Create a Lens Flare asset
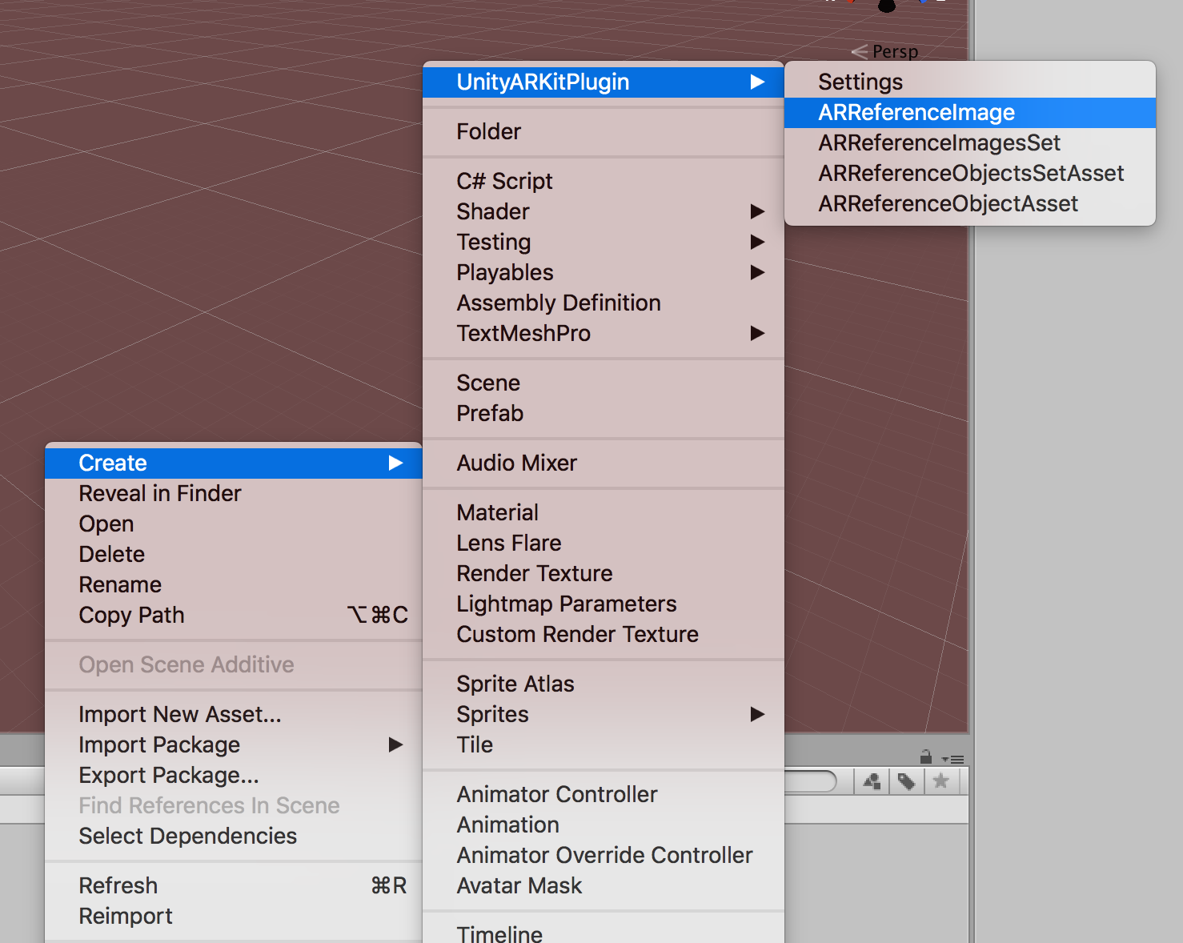Image resolution: width=1183 pixels, height=943 pixels. [x=603, y=543]
